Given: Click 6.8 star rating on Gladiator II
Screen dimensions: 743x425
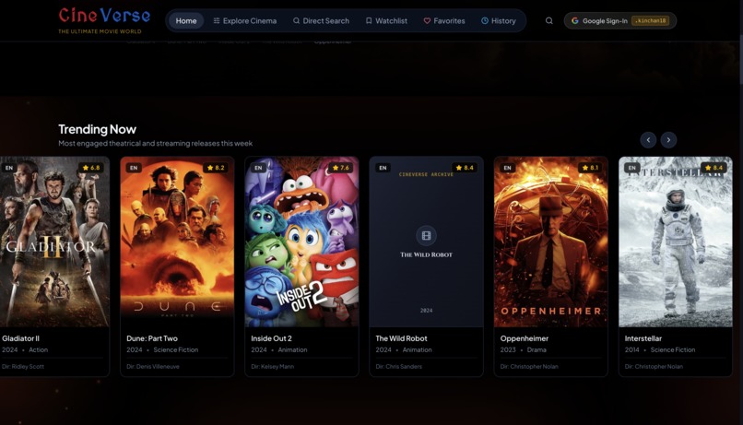Looking at the screenshot, I should 91,168.
